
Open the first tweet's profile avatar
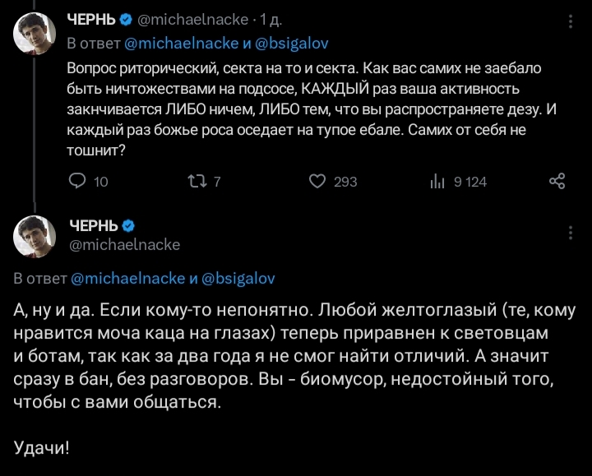pos(35,35)
